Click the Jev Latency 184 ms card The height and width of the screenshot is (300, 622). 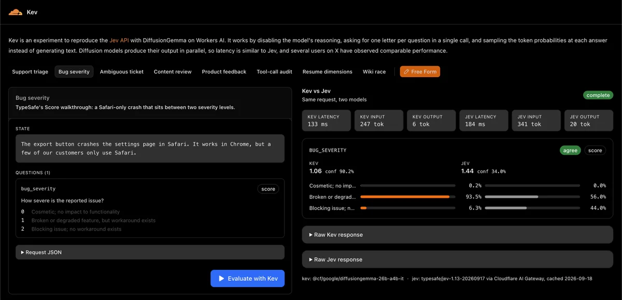(484, 121)
